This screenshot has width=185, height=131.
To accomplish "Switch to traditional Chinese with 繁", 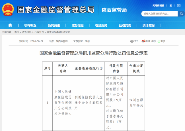I will [x=170, y=5].
